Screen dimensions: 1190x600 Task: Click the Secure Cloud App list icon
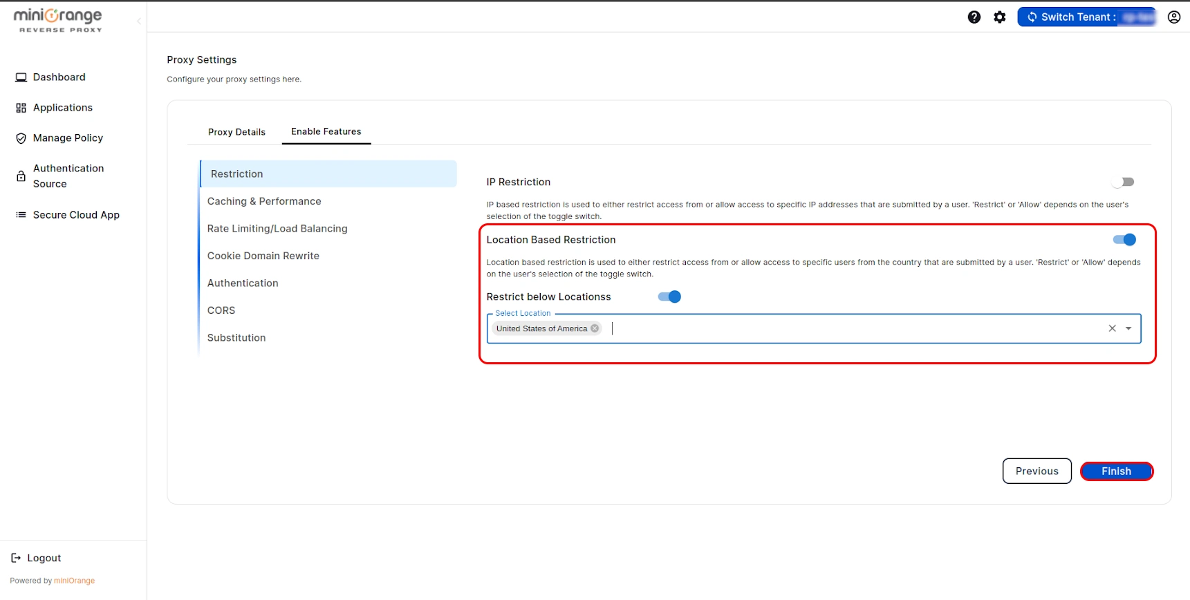coord(21,215)
